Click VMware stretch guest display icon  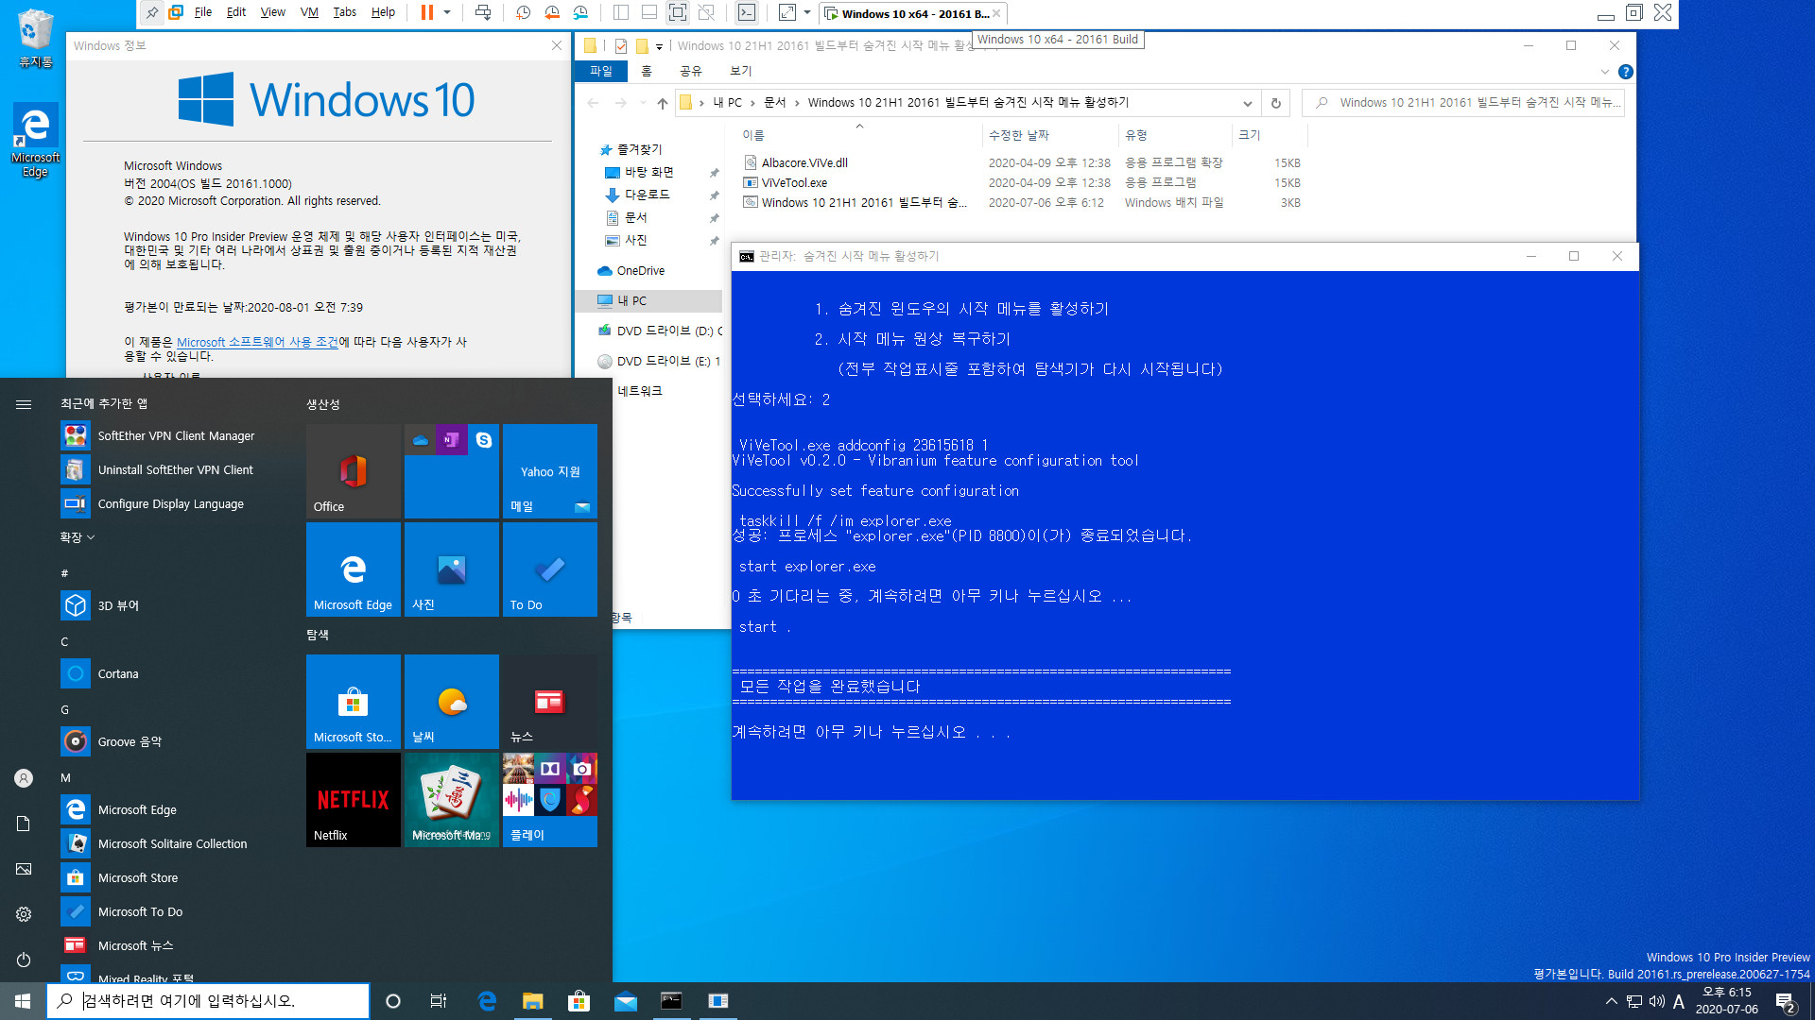(x=786, y=12)
